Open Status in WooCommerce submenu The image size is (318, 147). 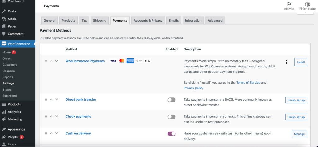7,89
